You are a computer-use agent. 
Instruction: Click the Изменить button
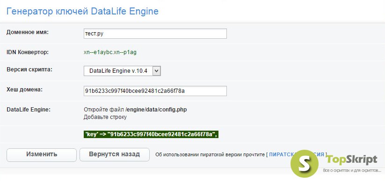point(42,155)
